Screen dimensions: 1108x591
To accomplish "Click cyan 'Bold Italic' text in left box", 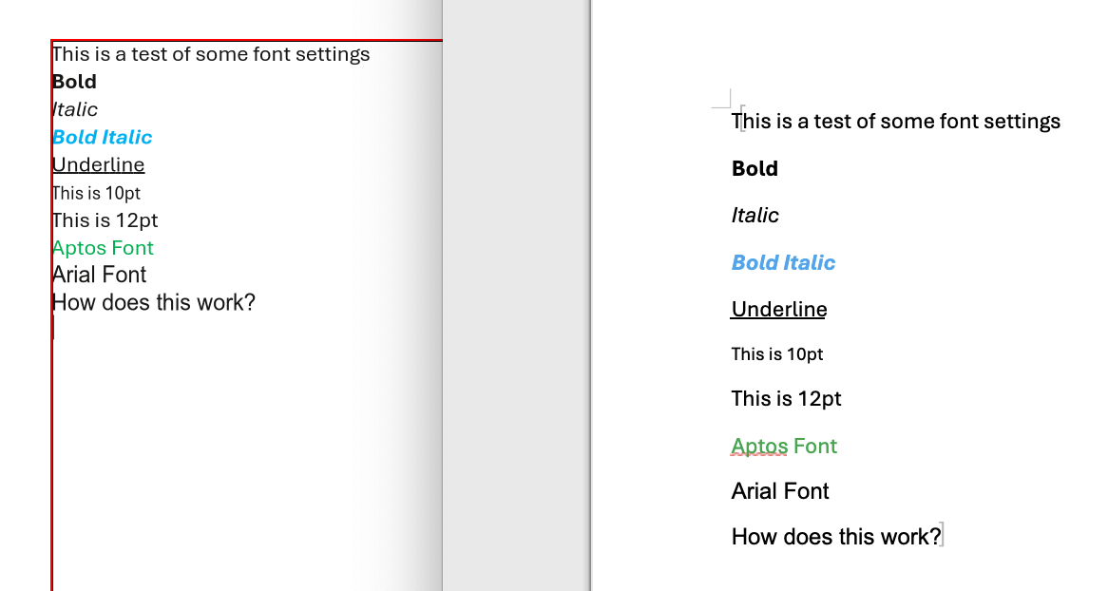I will (102, 137).
